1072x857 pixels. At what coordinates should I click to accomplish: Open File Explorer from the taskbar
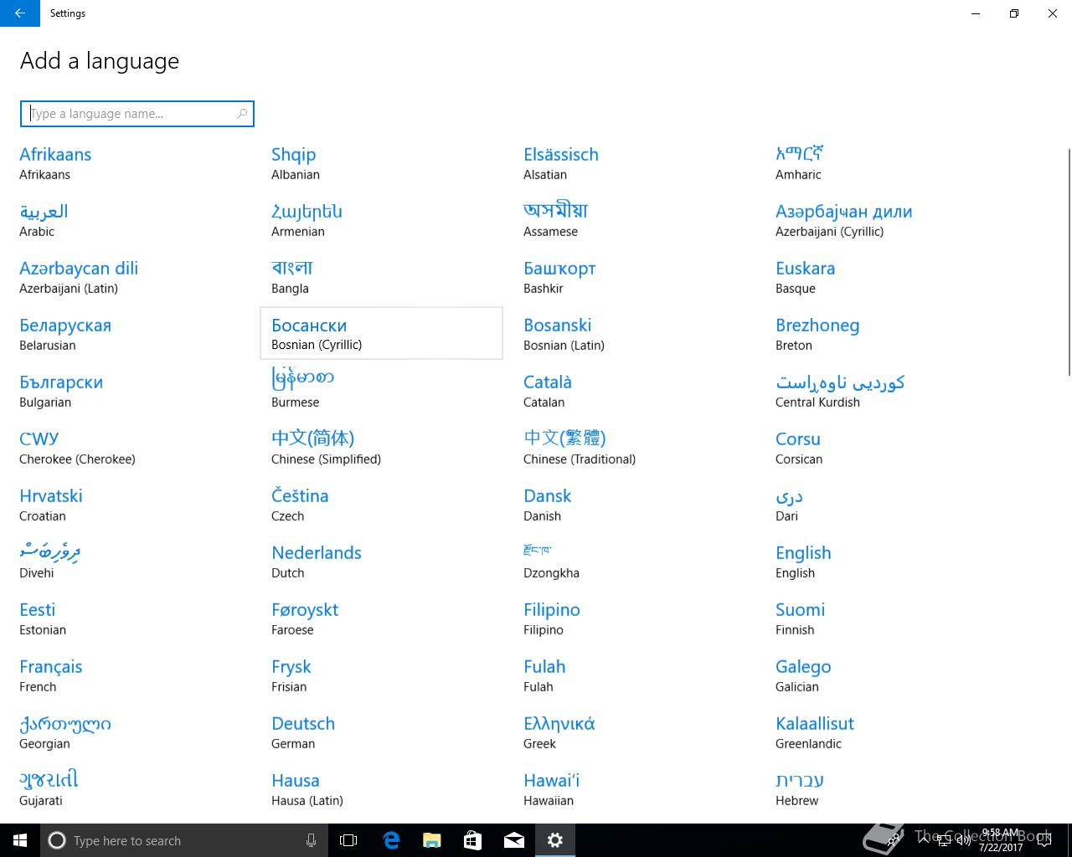click(x=431, y=840)
